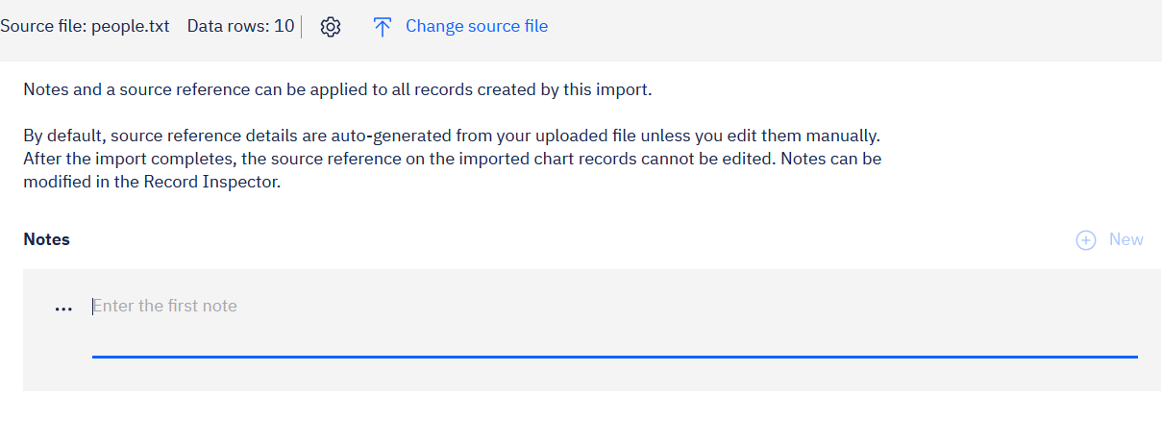Click the blue underline of the note field

pyautogui.click(x=614, y=356)
